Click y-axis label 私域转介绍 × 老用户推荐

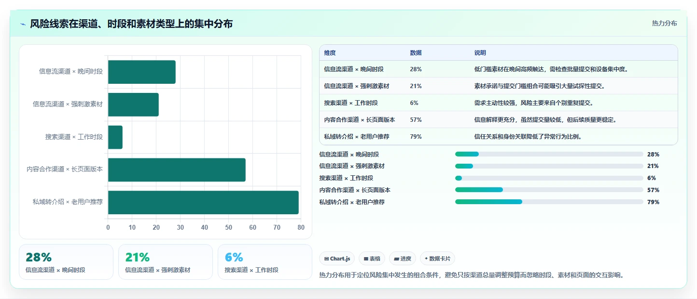point(68,202)
